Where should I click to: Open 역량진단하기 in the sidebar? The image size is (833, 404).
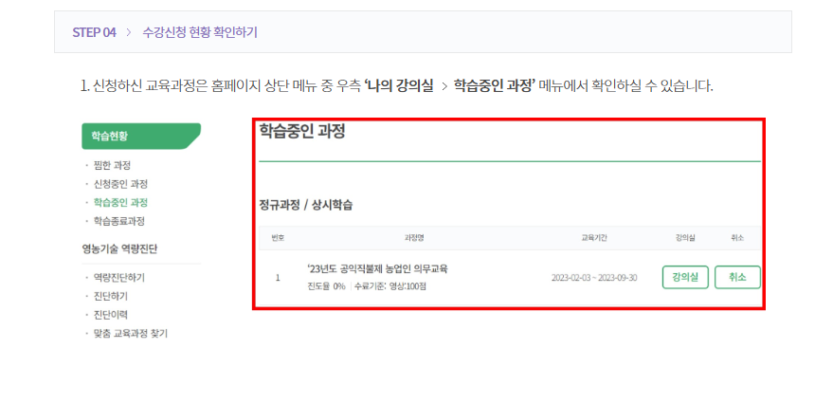tap(118, 278)
